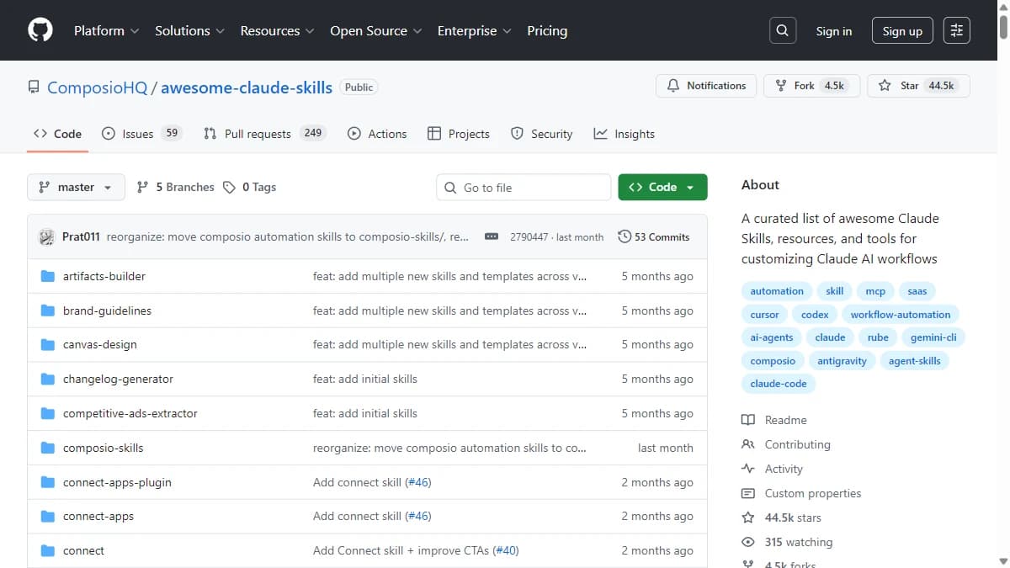Open the ComposioHQ owner link
This screenshot has width=1010, height=568.
coord(97,88)
